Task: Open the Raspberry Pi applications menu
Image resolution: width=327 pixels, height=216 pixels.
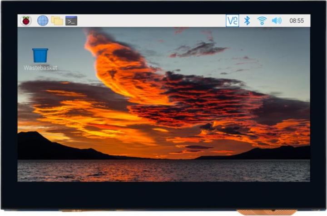Action: (x=26, y=20)
